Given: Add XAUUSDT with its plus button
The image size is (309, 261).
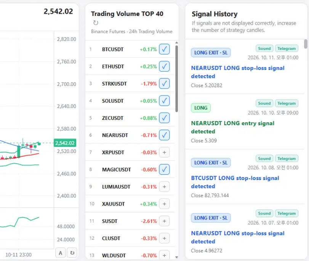Looking at the screenshot, I should click(164, 204).
